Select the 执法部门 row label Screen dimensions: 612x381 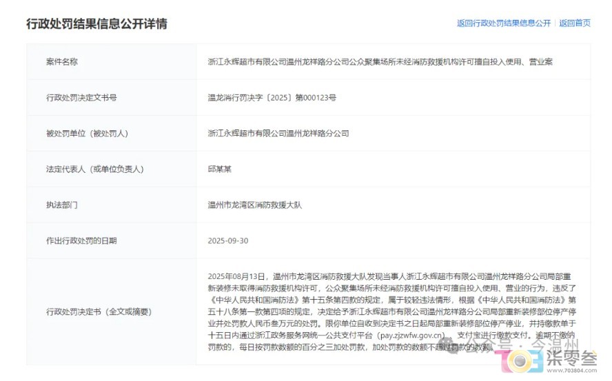(x=62, y=205)
